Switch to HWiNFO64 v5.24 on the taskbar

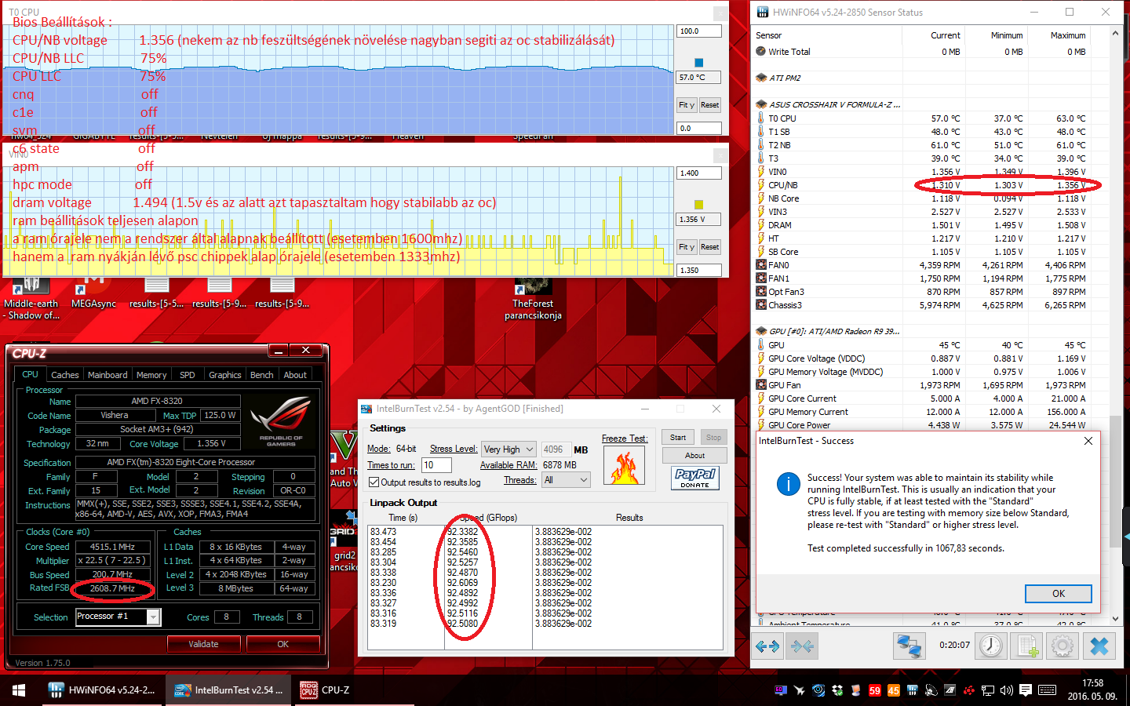point(102,690)
